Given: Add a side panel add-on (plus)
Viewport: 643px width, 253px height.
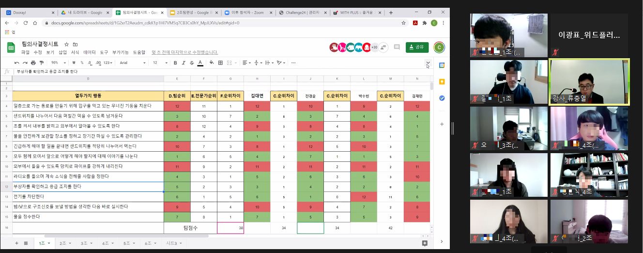Looking at the screenshot, I should click(x=442, y=124).
